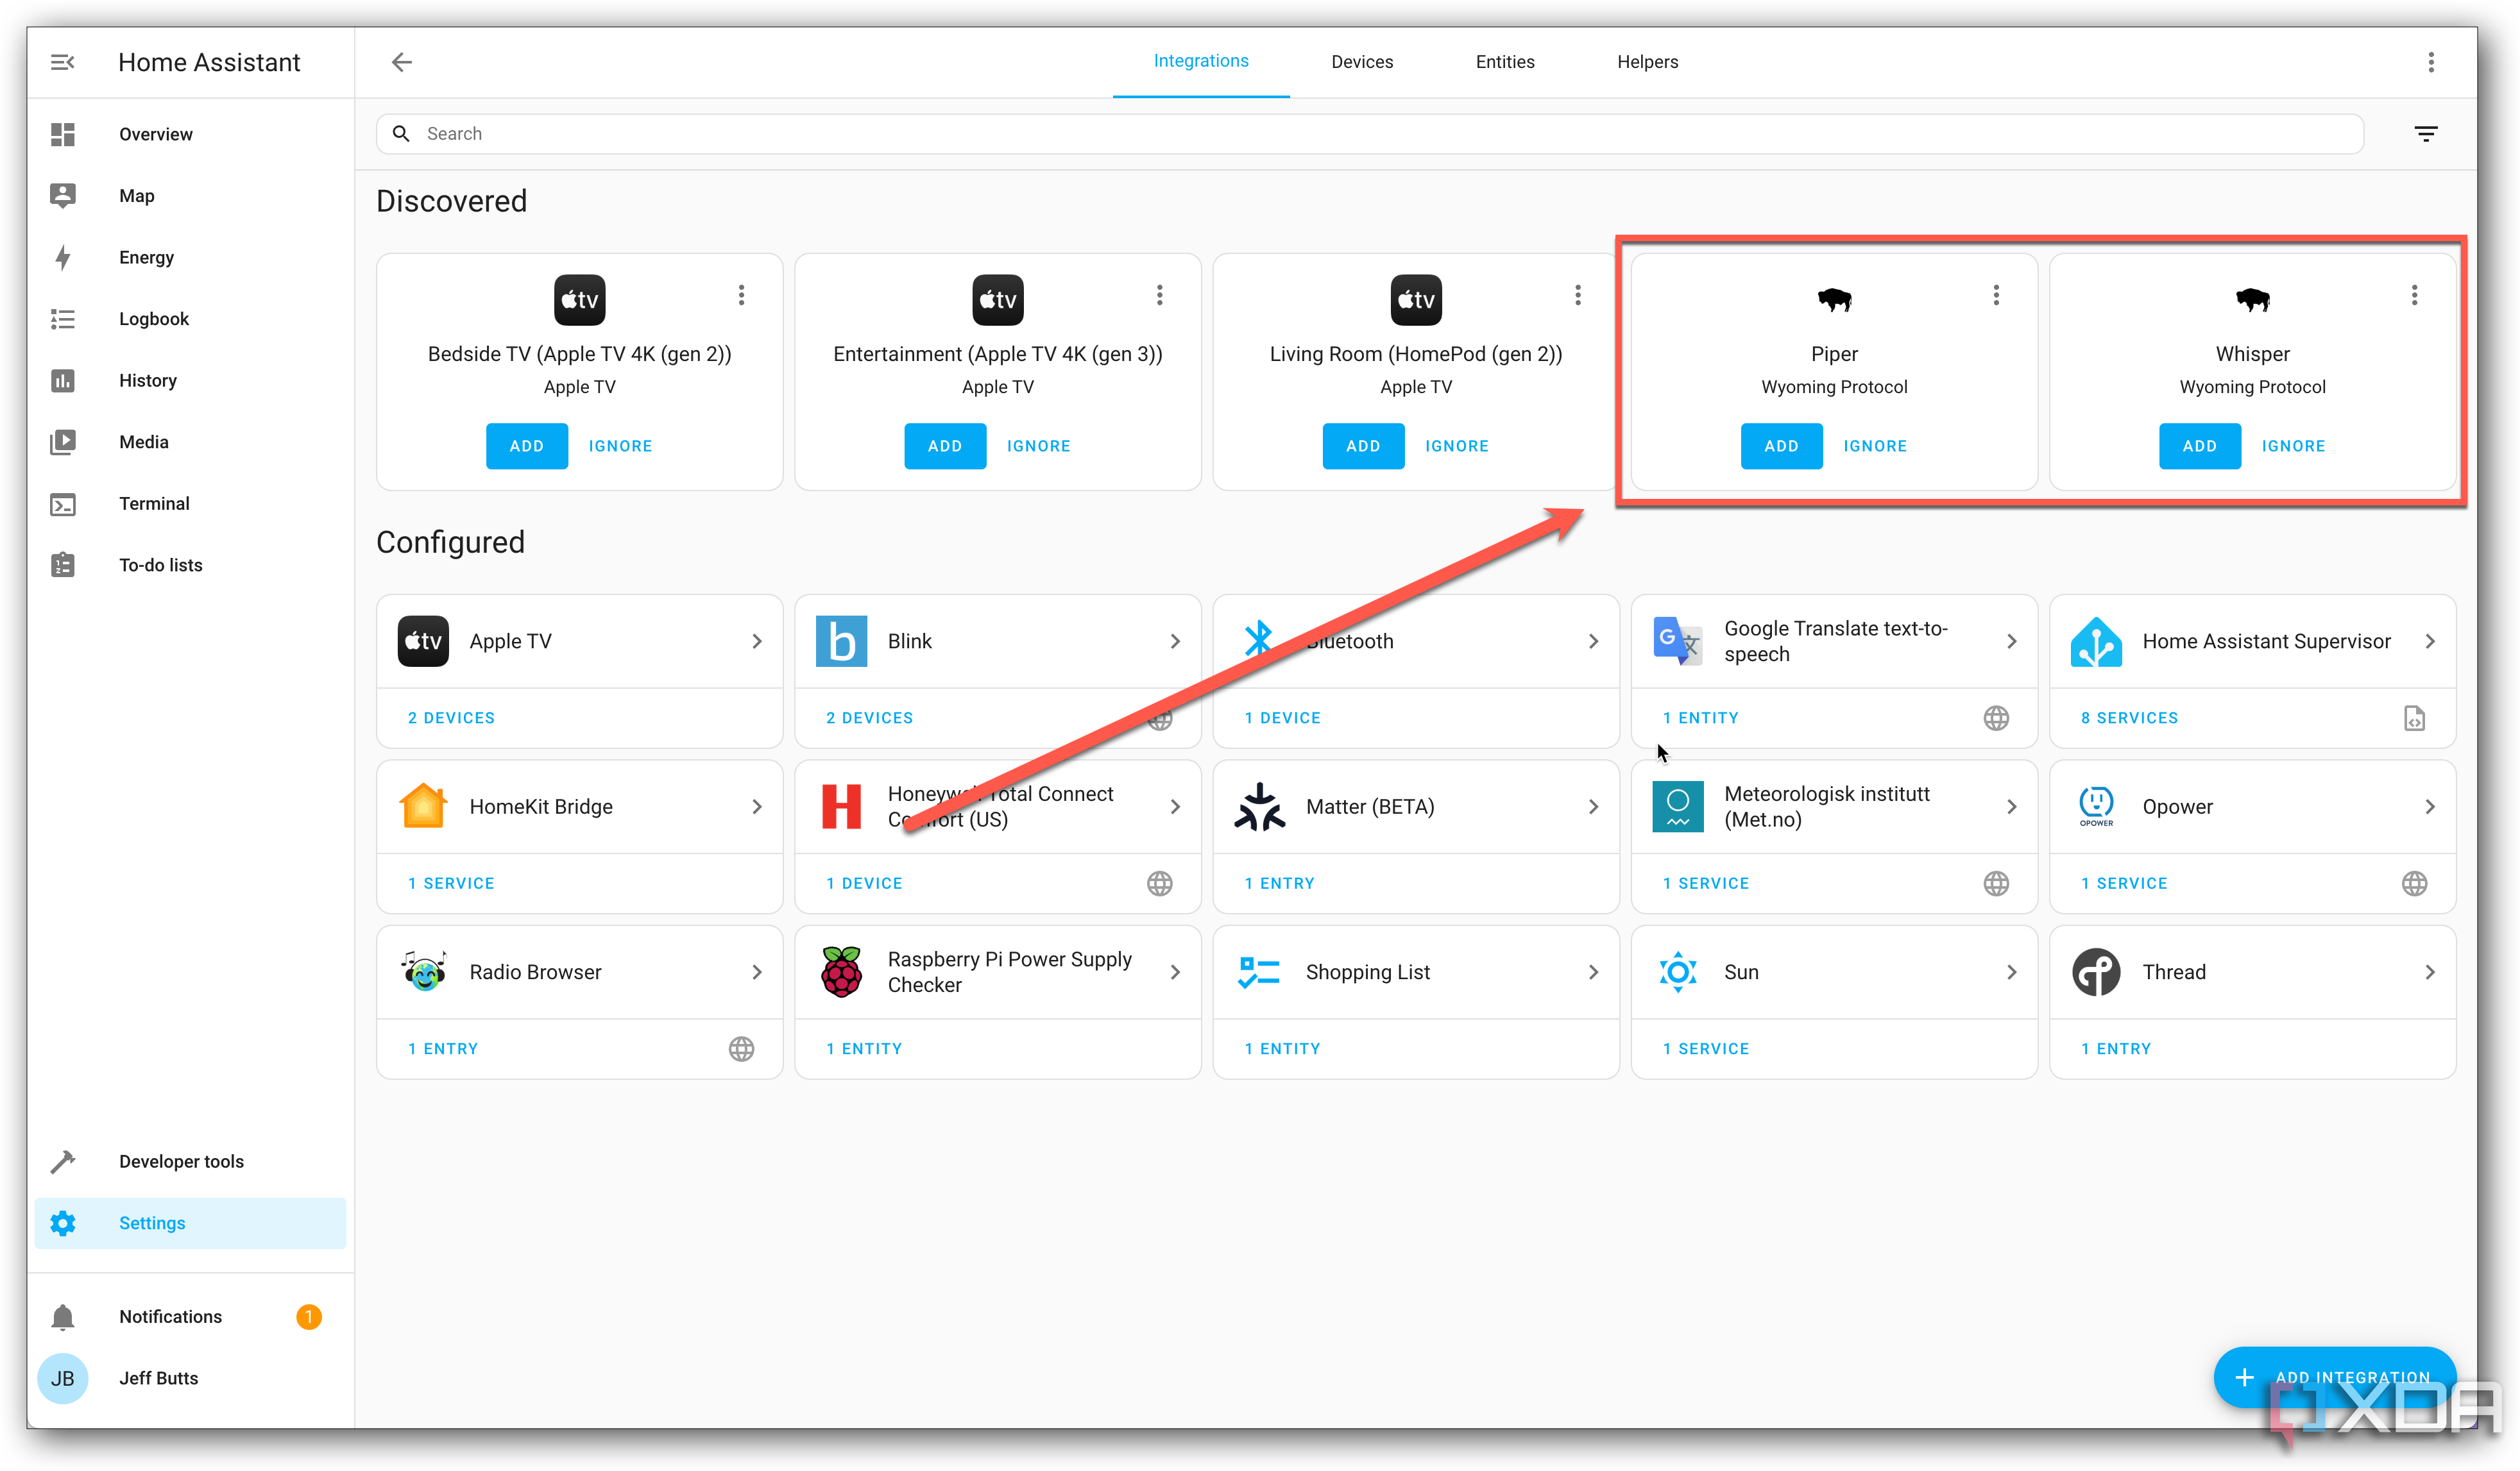The image size is (2520, 1471).
Task: Ignore the Whisper discovery
Action: [x=2293, y=447]
